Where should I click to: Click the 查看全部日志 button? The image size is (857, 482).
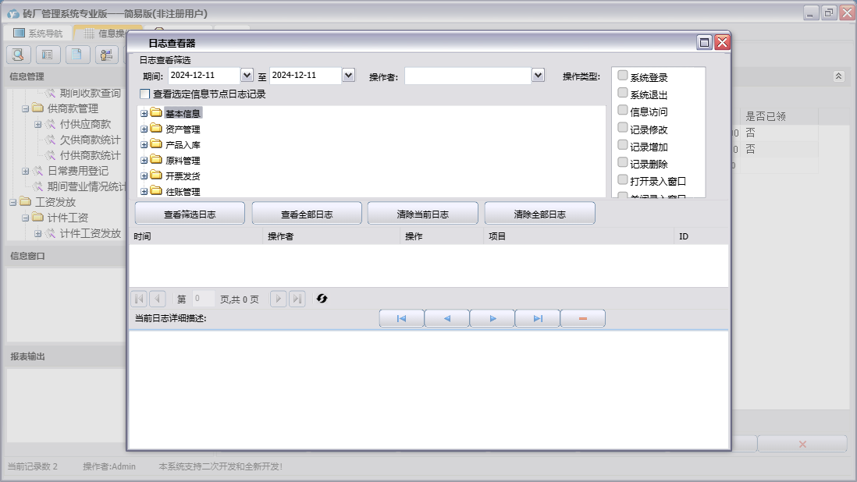click(x=307, y=214)
